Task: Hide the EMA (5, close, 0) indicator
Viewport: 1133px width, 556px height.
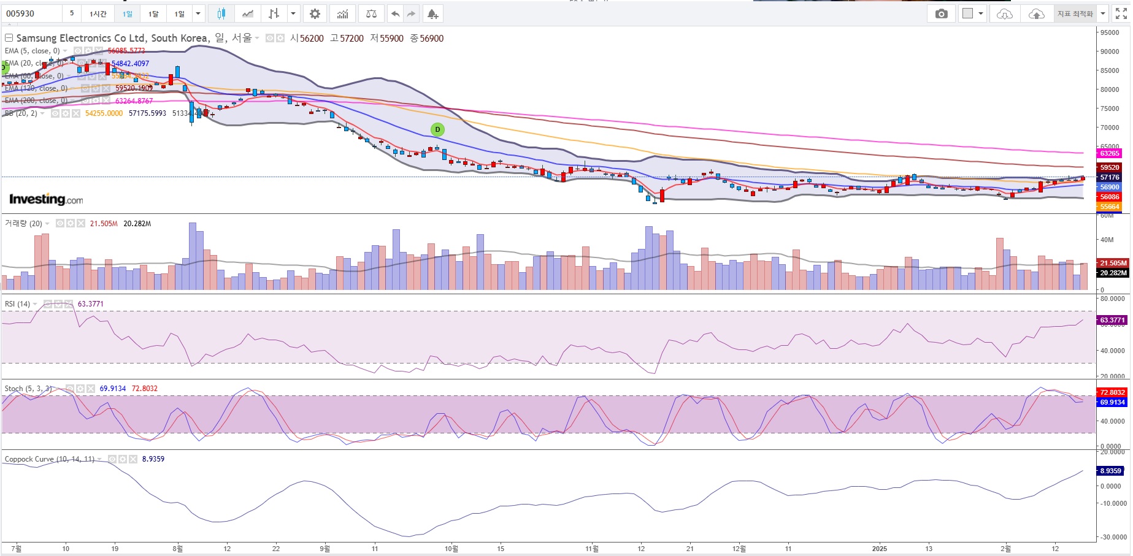Action: tap(79, 51)
